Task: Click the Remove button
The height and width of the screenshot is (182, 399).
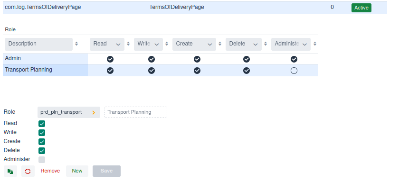Action: pos(50,171)
